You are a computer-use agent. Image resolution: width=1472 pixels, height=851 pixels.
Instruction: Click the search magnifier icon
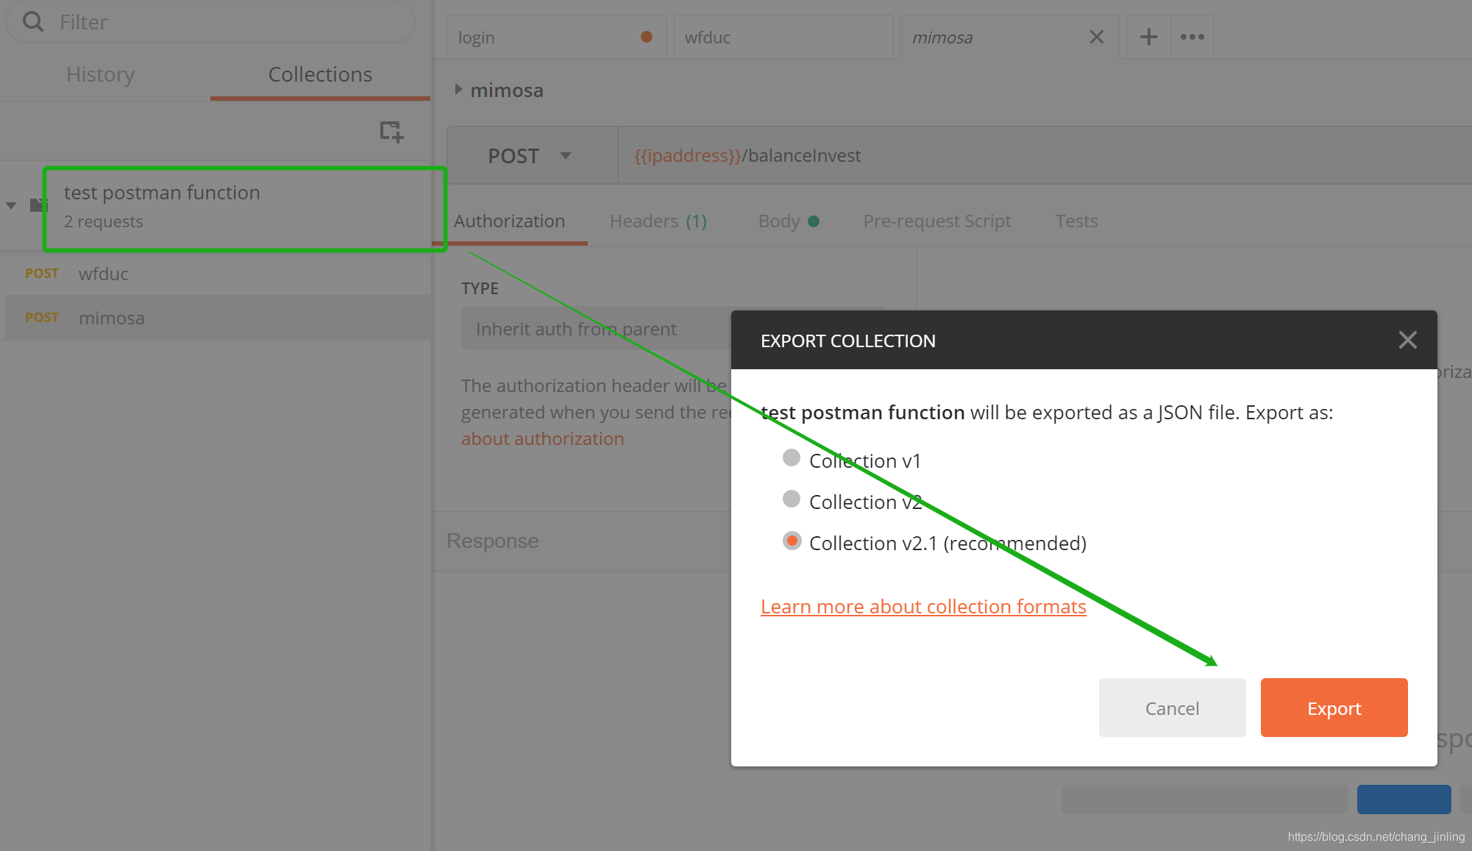click(x=32, y=21)
